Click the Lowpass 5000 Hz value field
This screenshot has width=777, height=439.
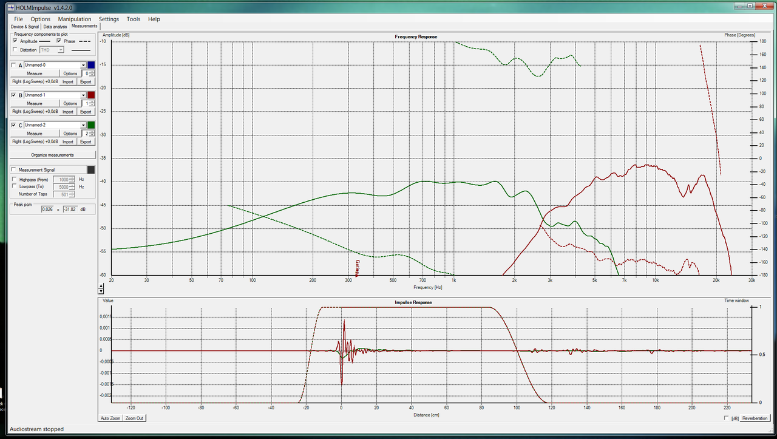coord(64,187)
